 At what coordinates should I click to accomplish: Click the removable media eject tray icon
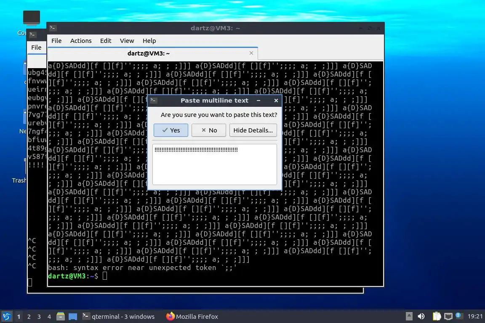[409, 316]
